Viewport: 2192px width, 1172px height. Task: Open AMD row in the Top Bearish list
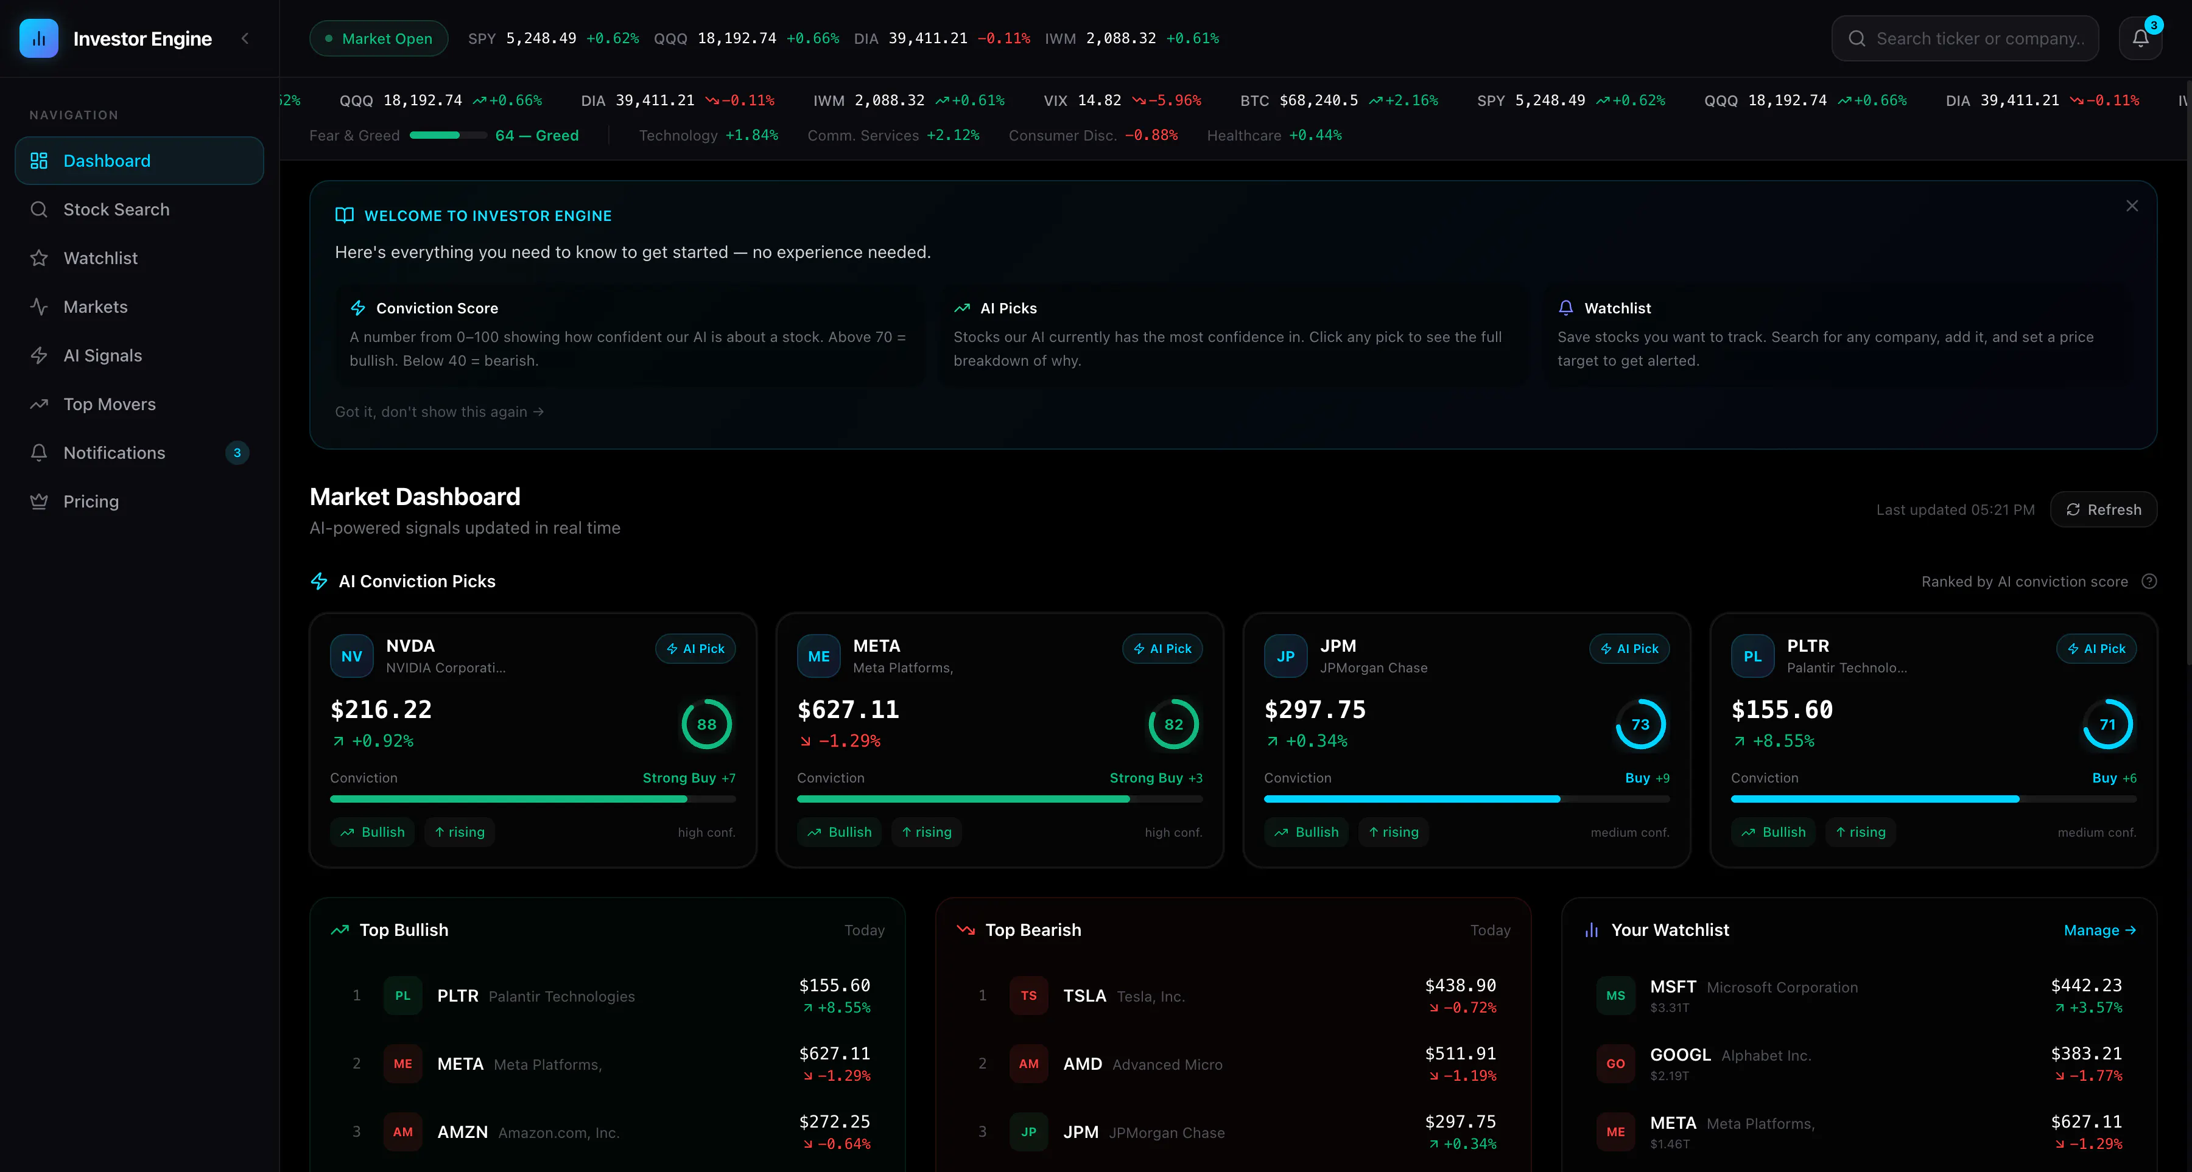1234,1064
